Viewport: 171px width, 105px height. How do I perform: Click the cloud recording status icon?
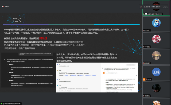coord(3,6)
